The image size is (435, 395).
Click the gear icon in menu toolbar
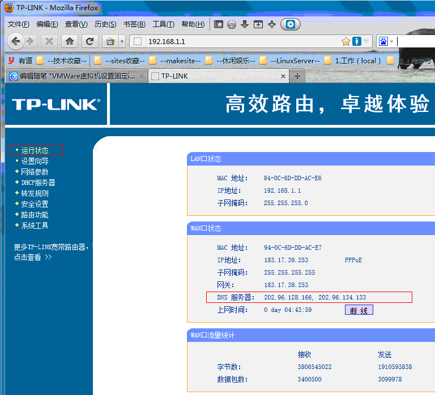click(232, 25)
